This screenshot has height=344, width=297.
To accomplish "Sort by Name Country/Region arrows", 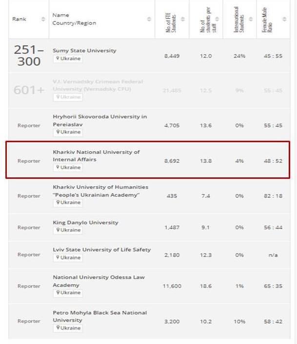I will point(149,19).
